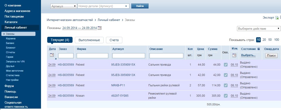Toggle paid checkbox for 95JES-33590915X row
281x110 pixels.
coord(226,65)
